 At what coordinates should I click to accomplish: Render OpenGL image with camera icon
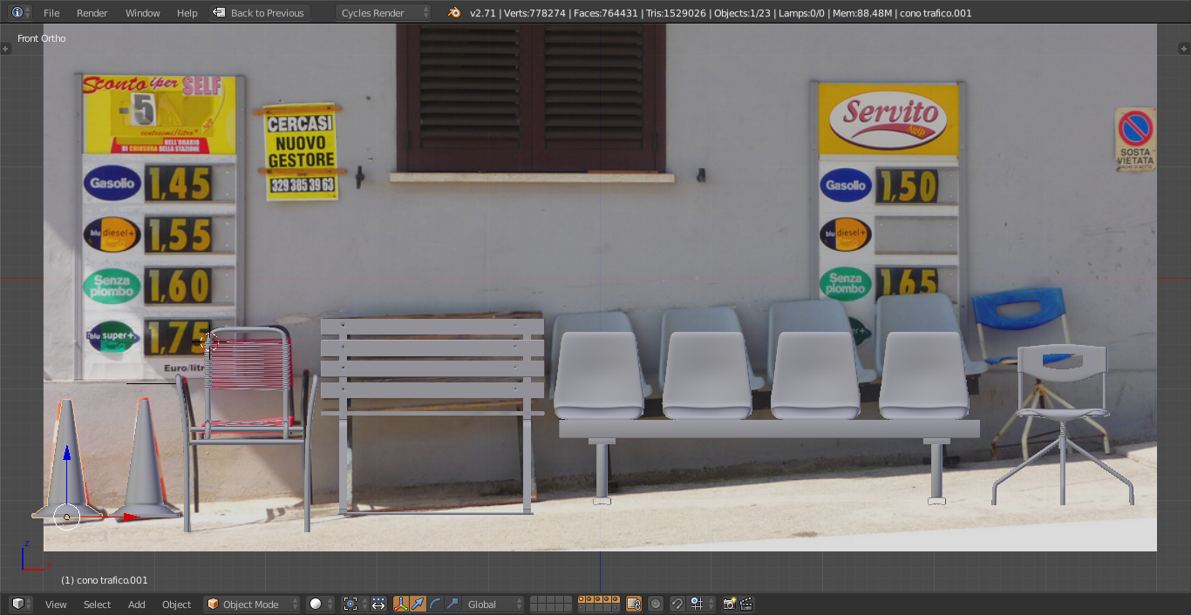(x=730, y=604)
